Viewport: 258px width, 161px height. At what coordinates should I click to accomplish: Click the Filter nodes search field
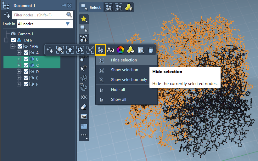[39, 15]
